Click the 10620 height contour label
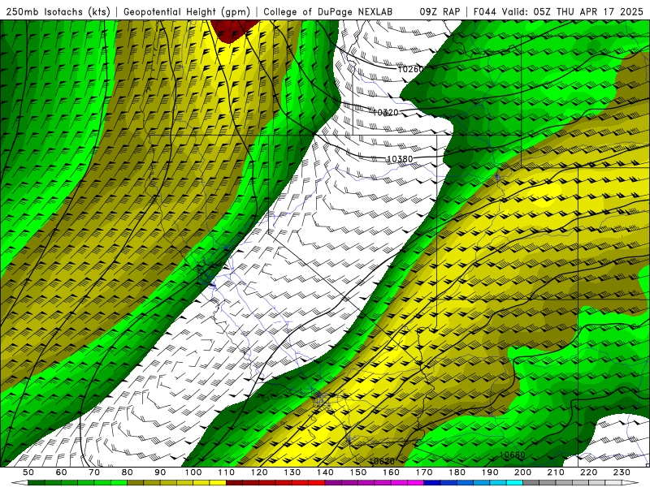 (381, 461)
